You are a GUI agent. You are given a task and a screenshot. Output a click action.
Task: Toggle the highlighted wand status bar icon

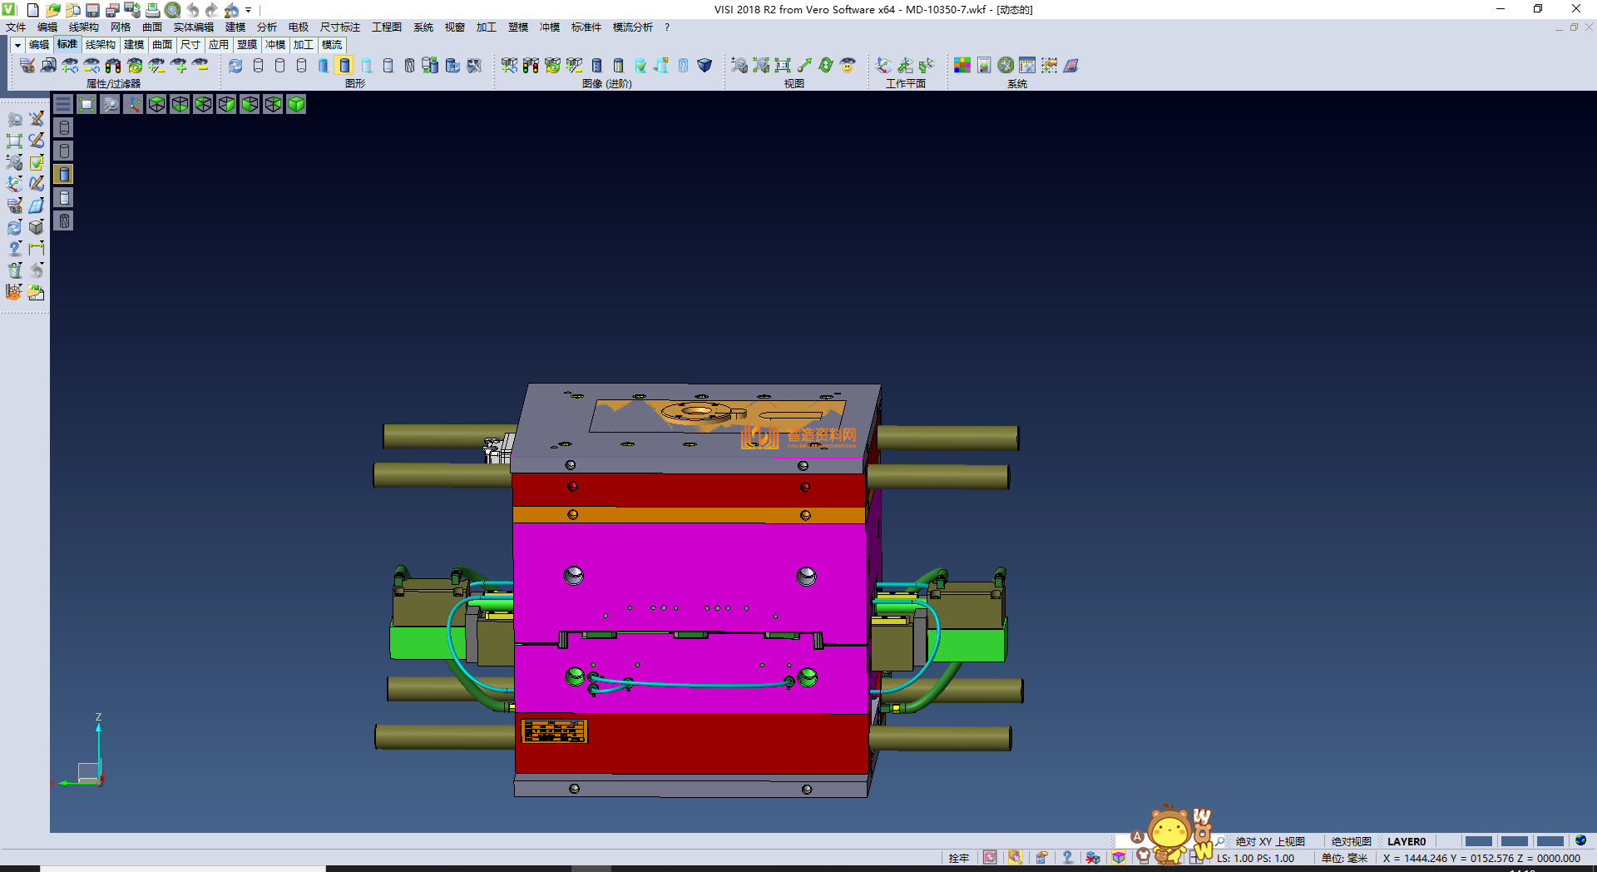pyautogui.click(x=1016, y=858)
